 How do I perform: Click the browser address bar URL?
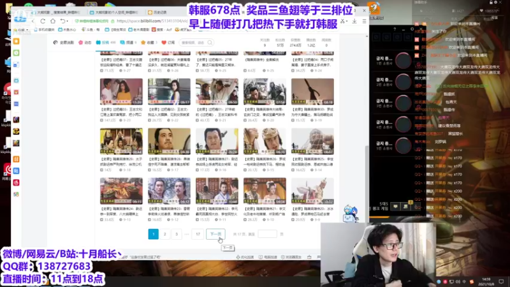click(x=152, y=21)
